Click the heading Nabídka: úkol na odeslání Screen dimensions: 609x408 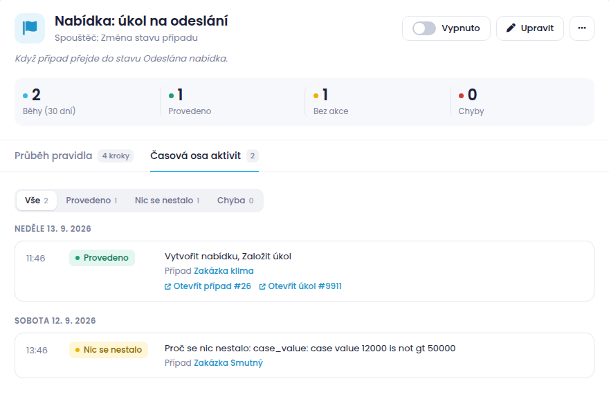(141, 21)
